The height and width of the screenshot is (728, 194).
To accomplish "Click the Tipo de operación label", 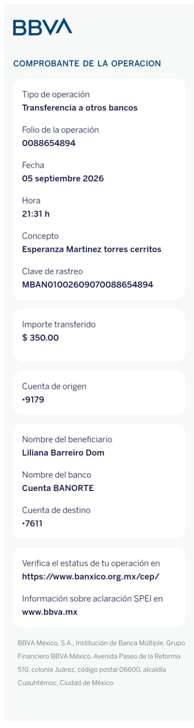I will click(x=56, y=95).
